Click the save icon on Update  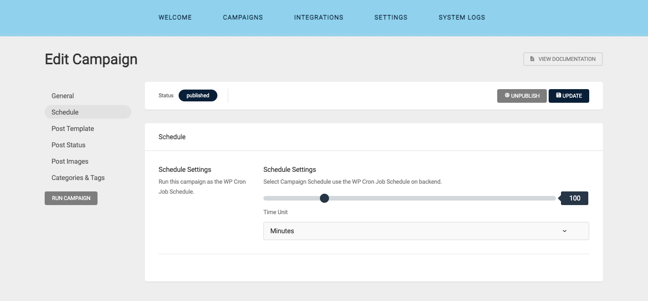point(559,95)
